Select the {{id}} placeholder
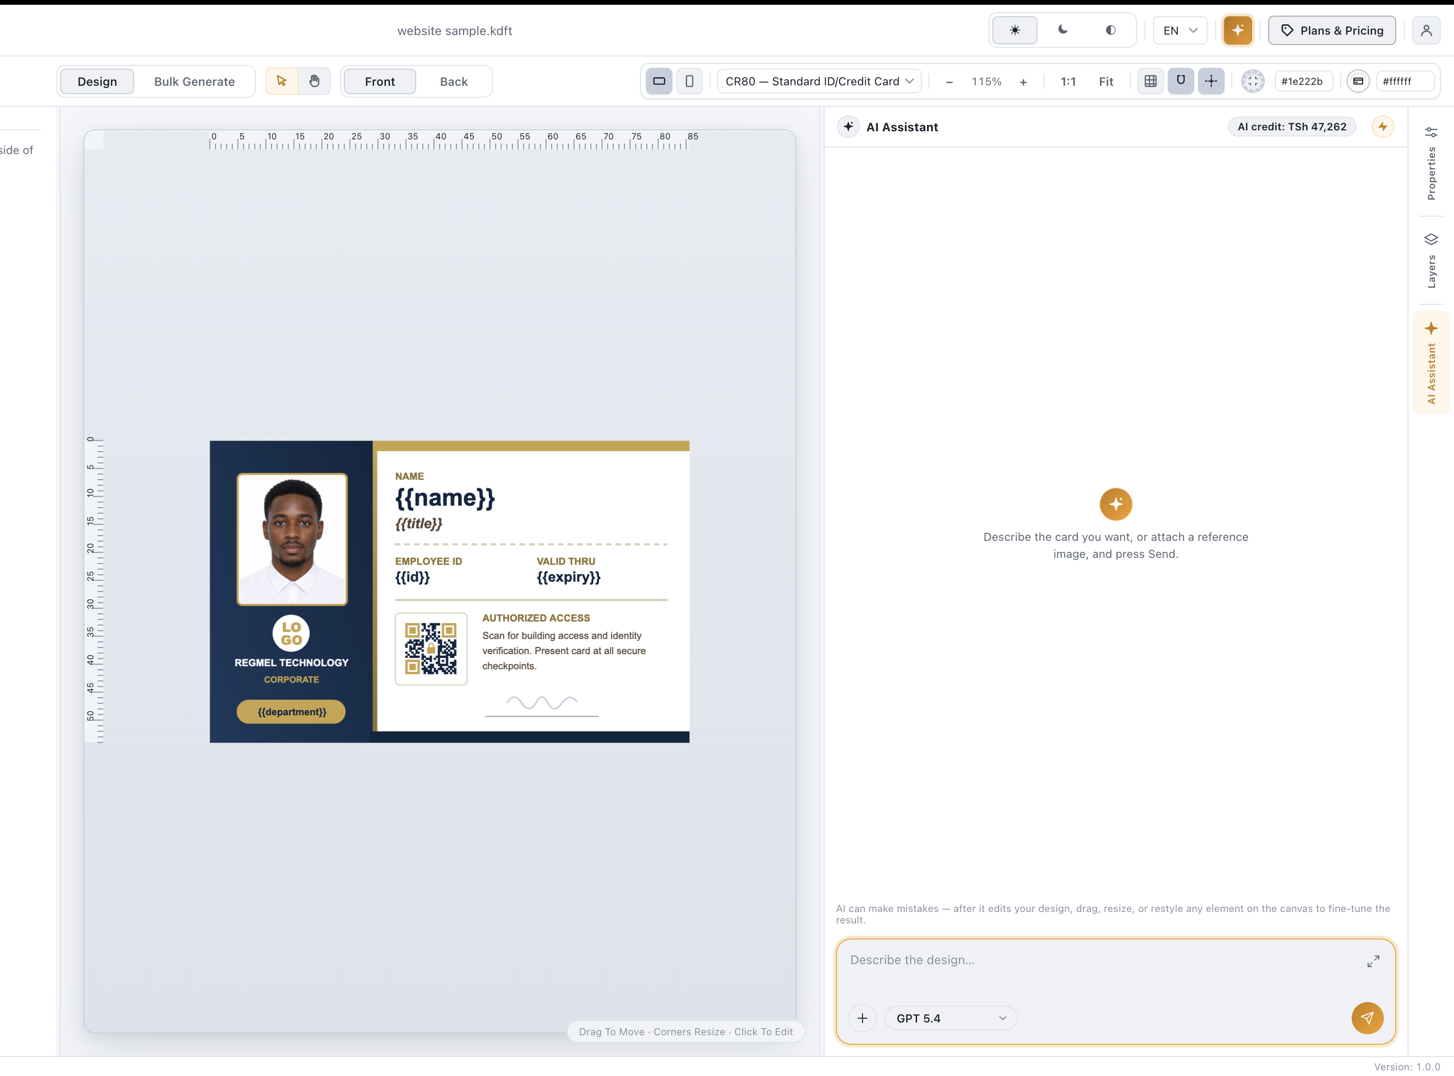The image size is (1454, 1076). pos(412,577)
